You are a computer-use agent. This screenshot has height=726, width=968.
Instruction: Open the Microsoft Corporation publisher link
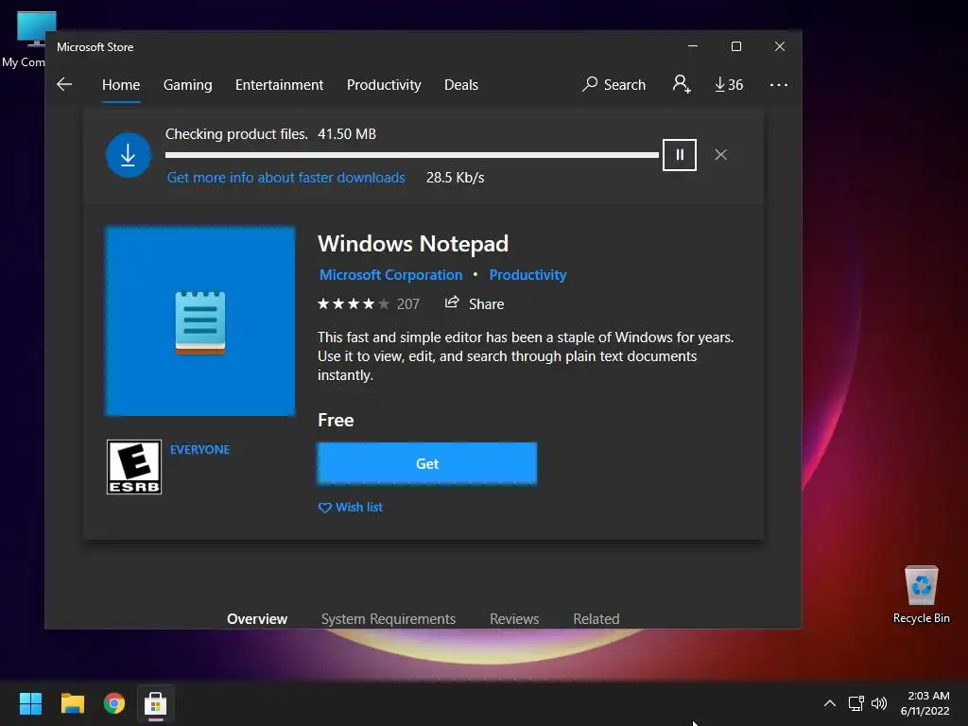pyautogui.click(x=390, y=275)
